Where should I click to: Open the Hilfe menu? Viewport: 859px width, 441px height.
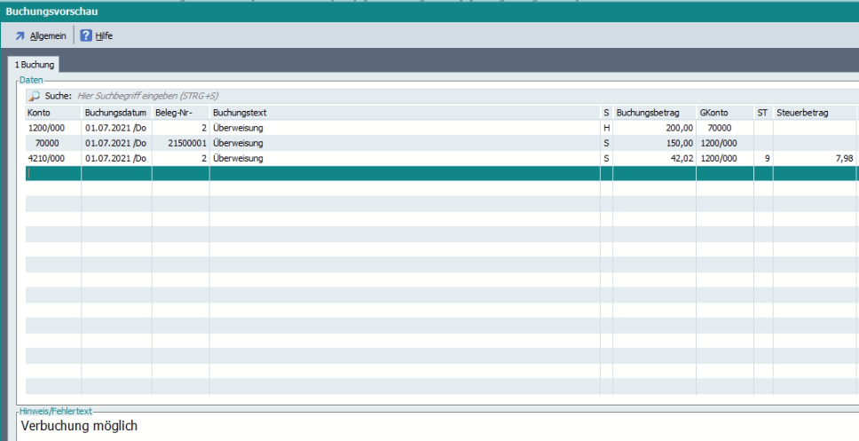pyautogui.click(x=104, y=35)
